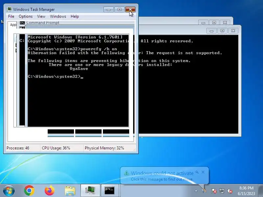Launch Google Chrome from the taskbar
The image size is (263, 197).
tap(29, 190)
